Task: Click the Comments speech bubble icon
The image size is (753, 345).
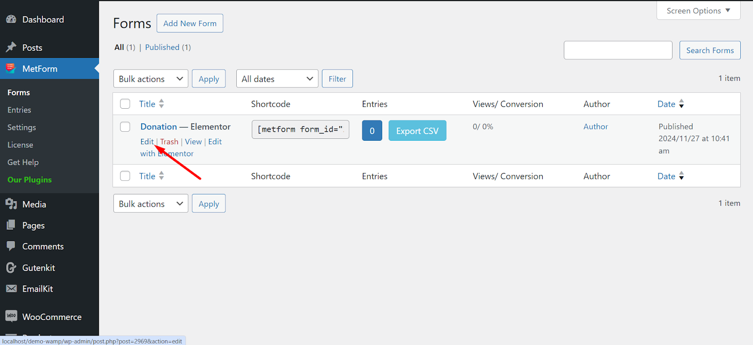Action: click(11, 246)
